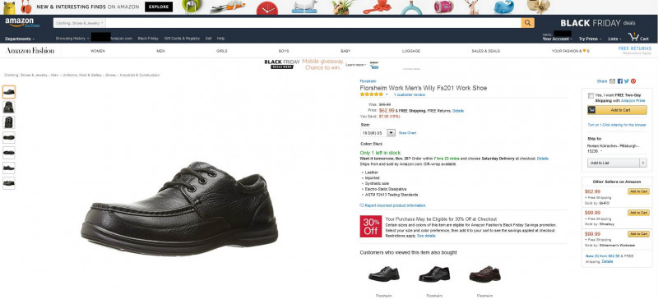Open the 1 customer review link

tap(409, 94)
